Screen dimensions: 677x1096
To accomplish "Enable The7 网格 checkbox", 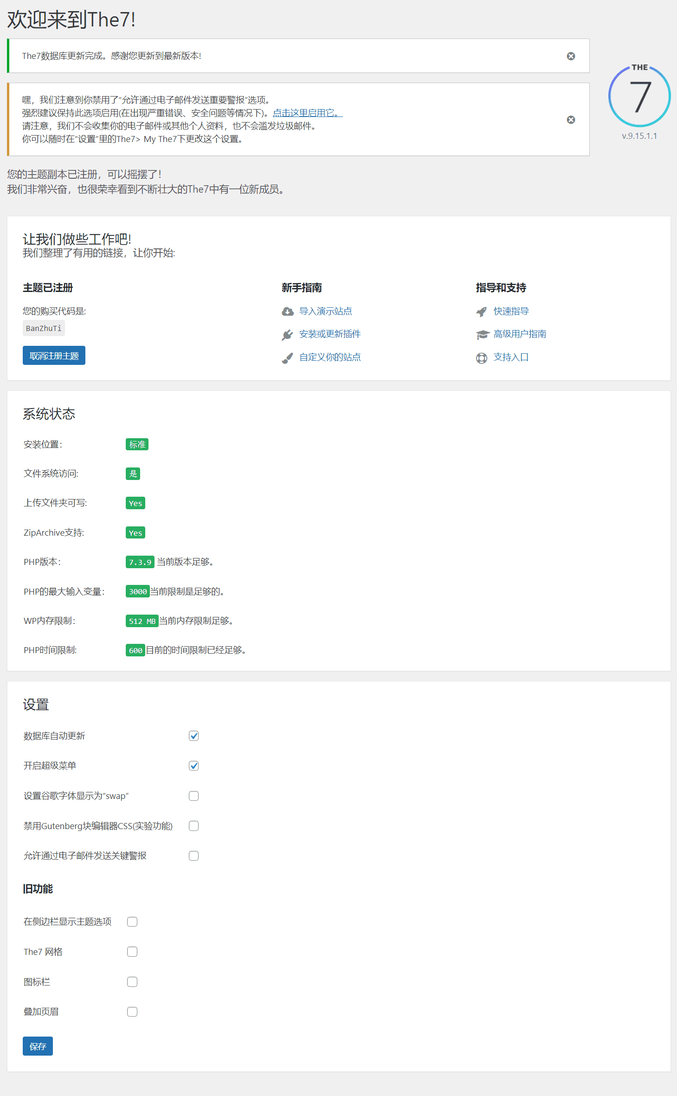I will coord(132,952).
